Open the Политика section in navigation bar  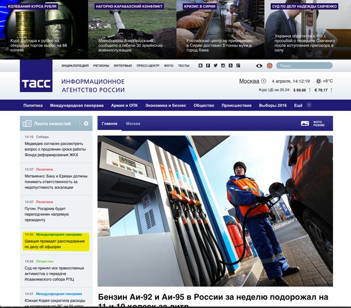[33, 105]
